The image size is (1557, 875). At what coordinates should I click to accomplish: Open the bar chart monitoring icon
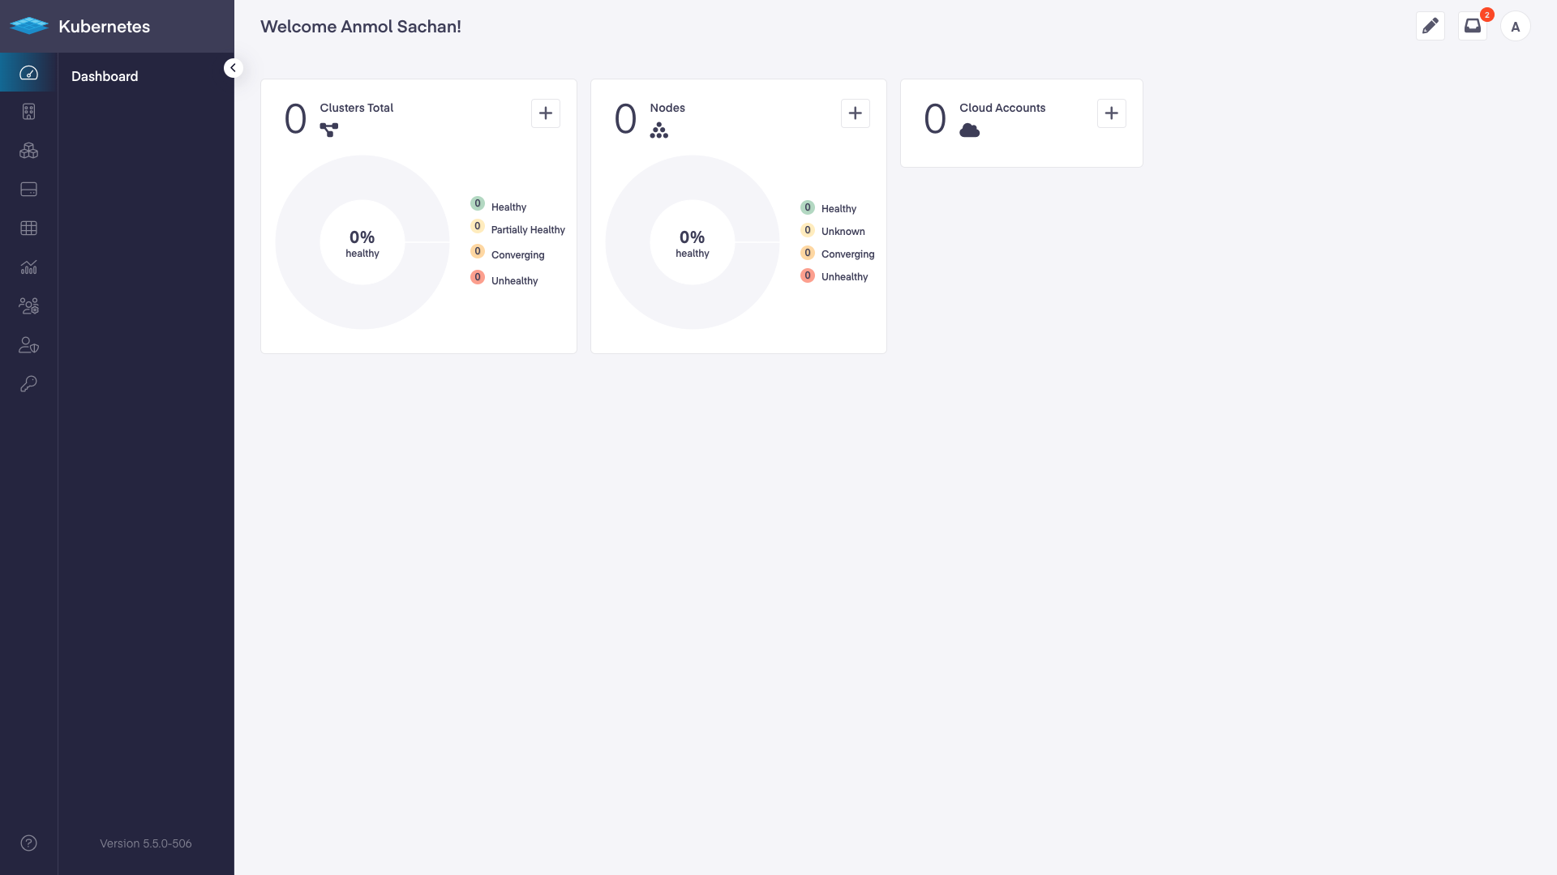click(x=28, y=267)
